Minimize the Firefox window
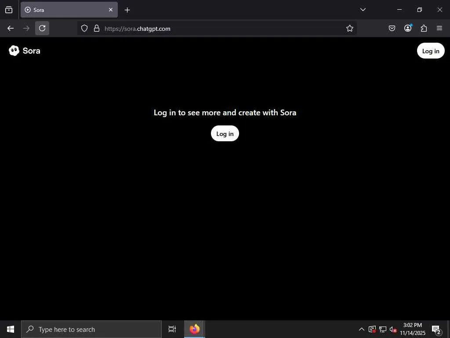Image resolution: width=450 pixels, height=338 pixels. (399, 10)
